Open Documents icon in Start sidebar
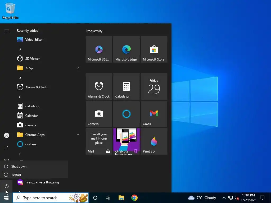271x203 pixels. (x=6, y=148)
